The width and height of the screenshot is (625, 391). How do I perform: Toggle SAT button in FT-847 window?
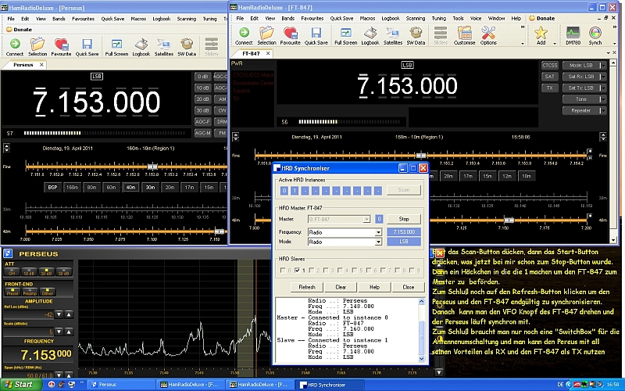click(549, 76)
